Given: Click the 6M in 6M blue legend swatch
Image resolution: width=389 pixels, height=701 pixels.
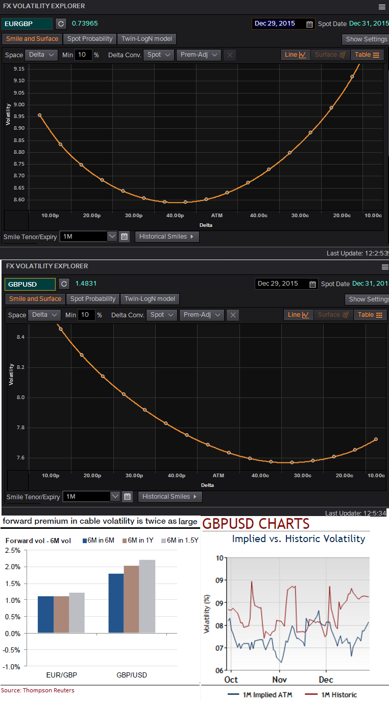Looking at the screenshot, I should point(85,541).
